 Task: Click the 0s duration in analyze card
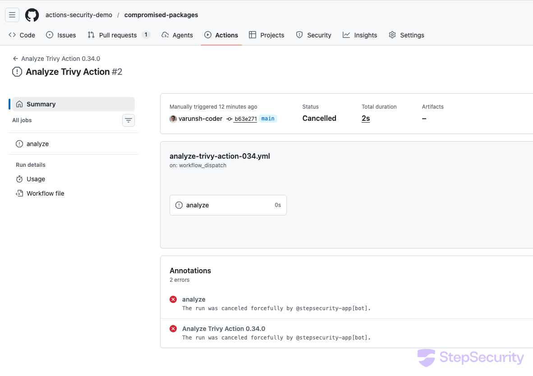click(278, 205)
